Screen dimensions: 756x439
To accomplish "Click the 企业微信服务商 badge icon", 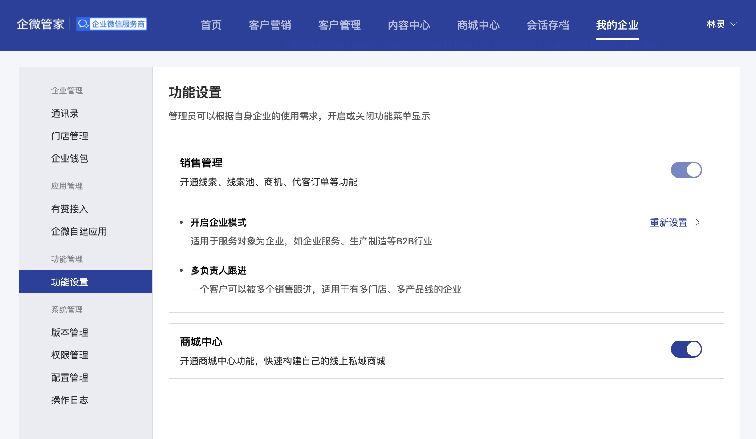I will [111, 24].
